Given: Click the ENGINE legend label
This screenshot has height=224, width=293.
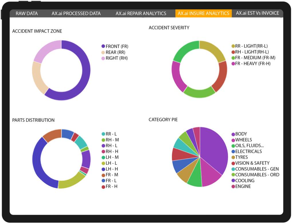Looking at the screenshot, I should [x=243, y=186].
